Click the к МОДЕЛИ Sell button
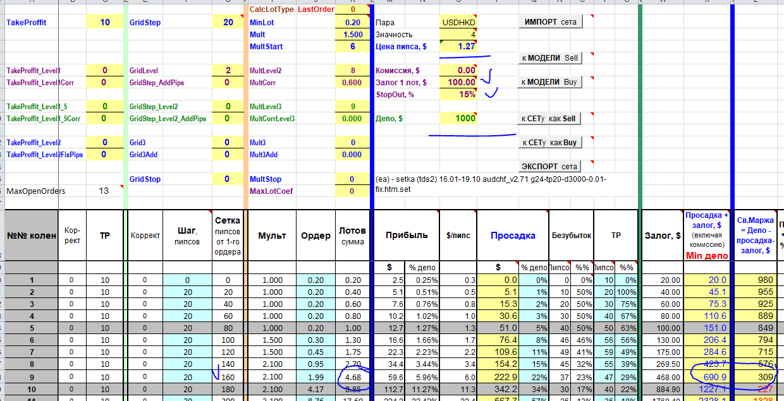Viewport: 784px width, 401px height. (x=550, y=58)
